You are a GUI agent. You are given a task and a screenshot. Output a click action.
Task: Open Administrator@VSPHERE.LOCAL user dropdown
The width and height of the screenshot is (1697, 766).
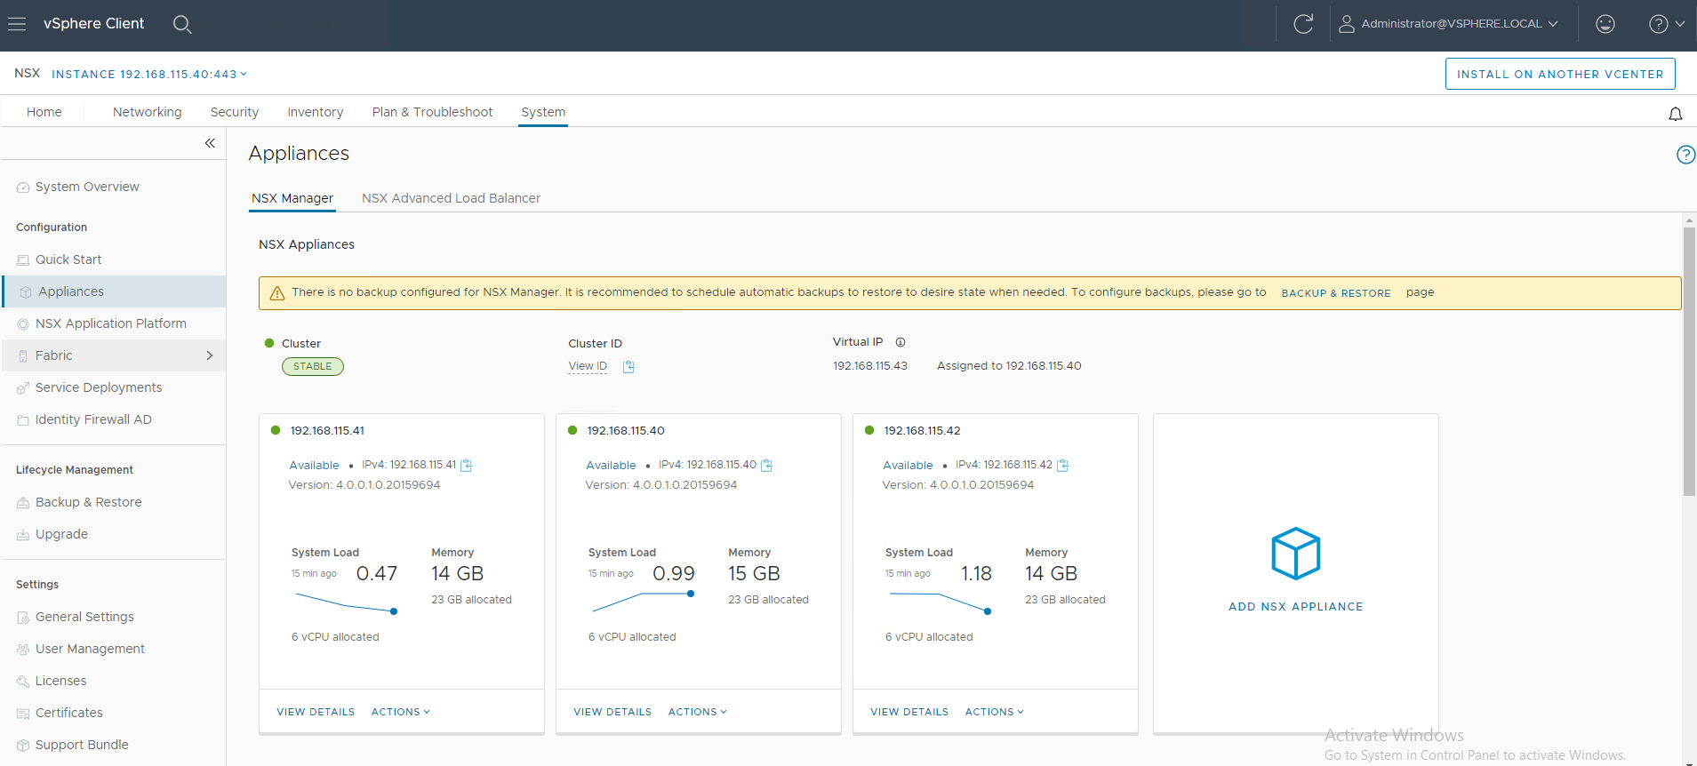(1448, 24)
